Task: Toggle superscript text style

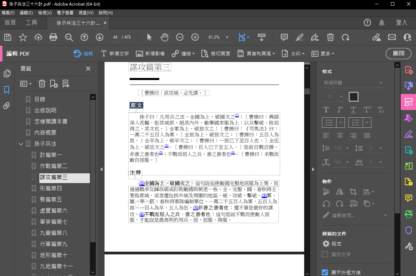Action: [x=368, y=110]
